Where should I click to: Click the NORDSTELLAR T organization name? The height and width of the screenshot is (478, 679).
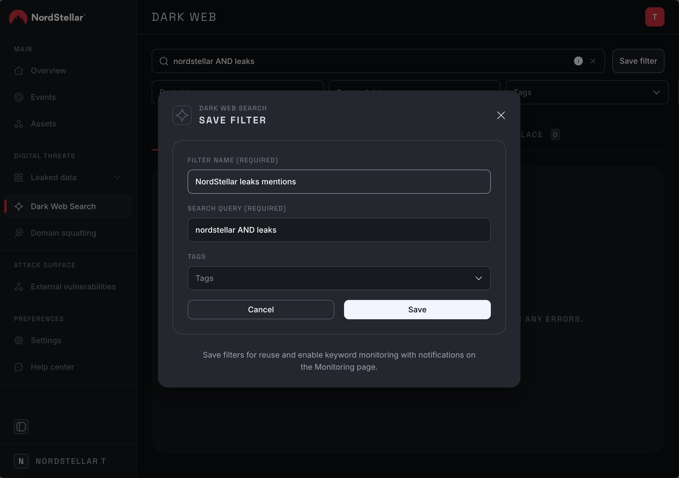(71, 461)
